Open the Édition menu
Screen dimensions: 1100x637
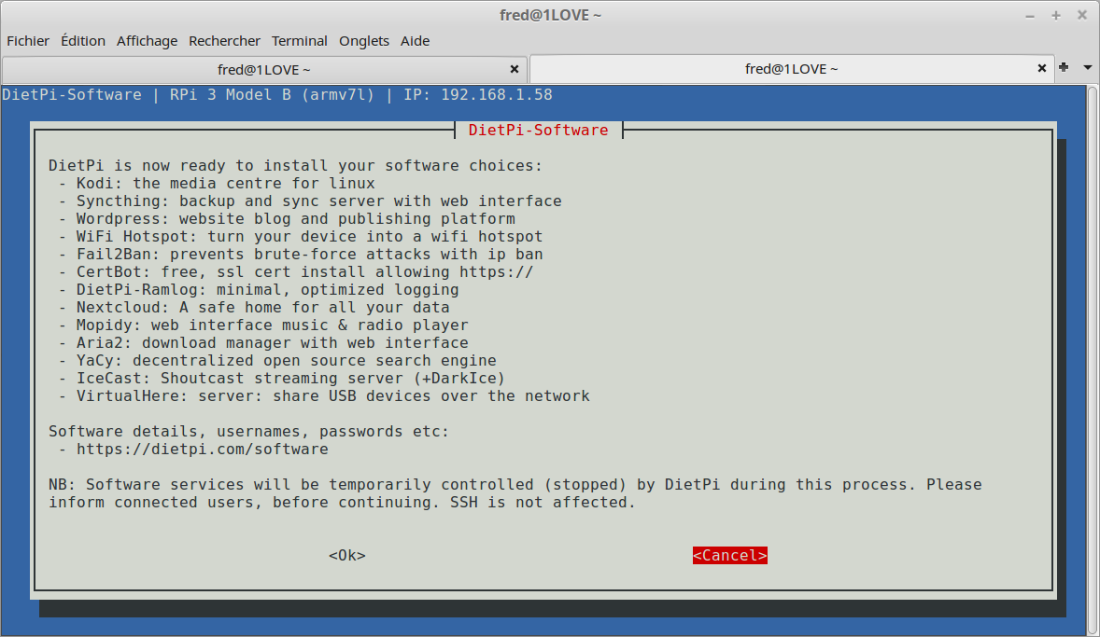click(x=83, y=41)
